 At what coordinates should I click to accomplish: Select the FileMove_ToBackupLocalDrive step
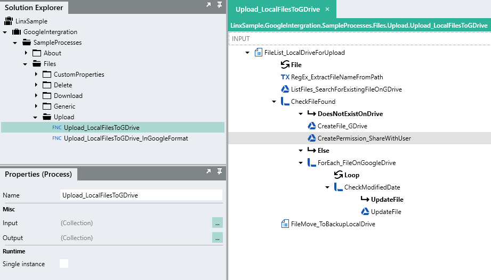point(333,224)
